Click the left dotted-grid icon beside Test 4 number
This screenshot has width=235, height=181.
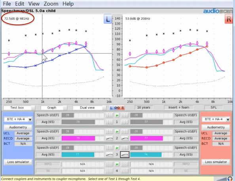click(109, 171)
